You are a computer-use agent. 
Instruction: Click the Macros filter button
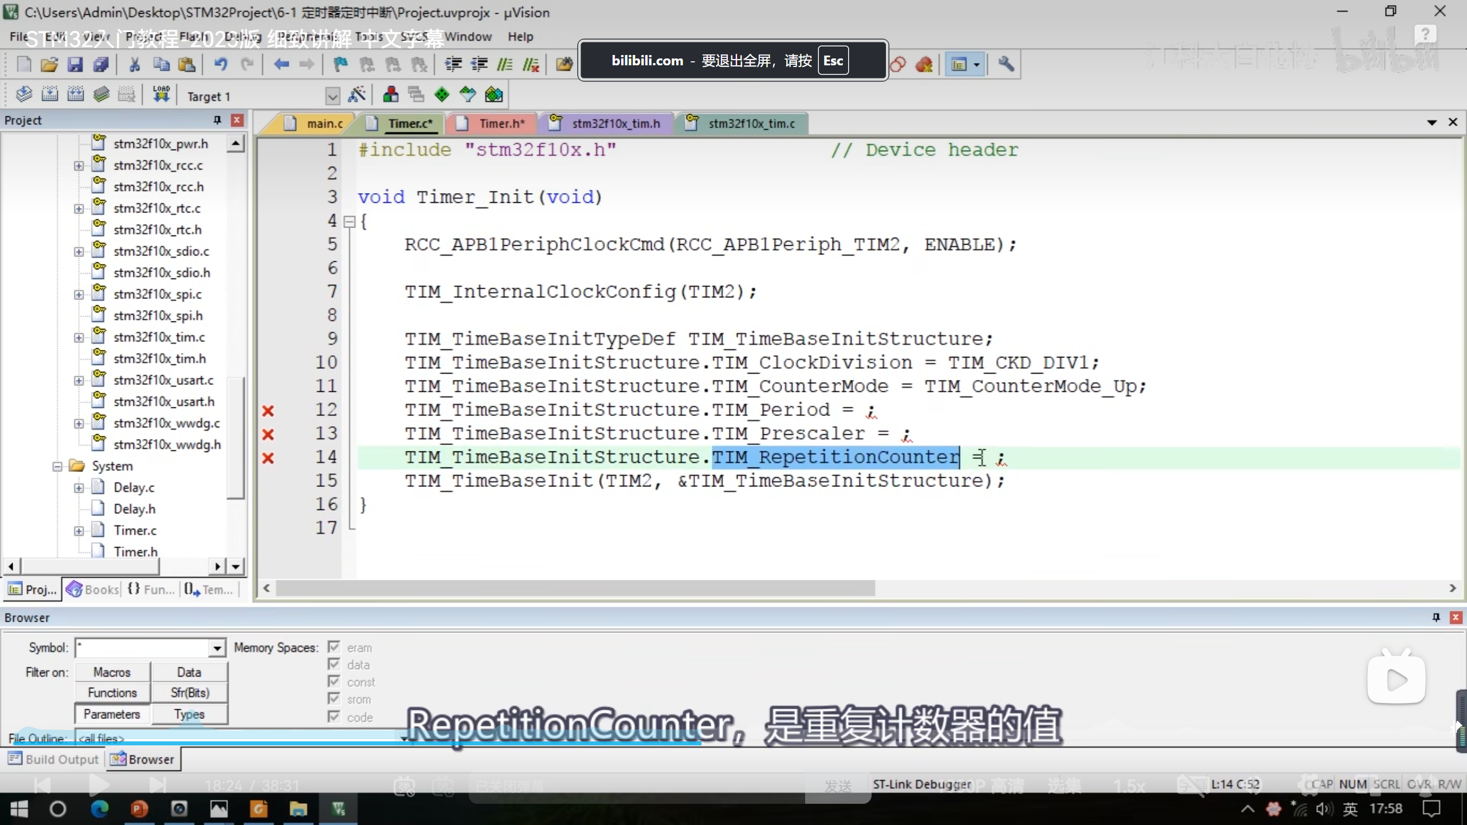pos(112,672)
